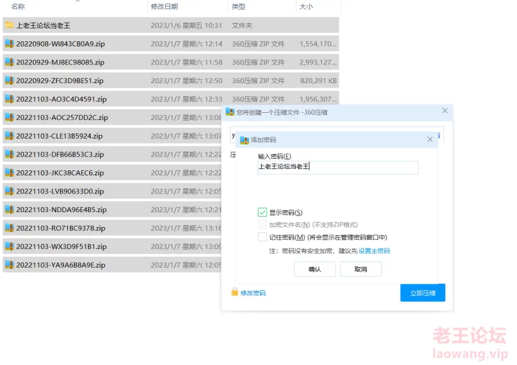Click the date 2023/1/7 星期六 12:33
Image resolution: width=517 pixels, height=365 pixels.
point(186,99)
